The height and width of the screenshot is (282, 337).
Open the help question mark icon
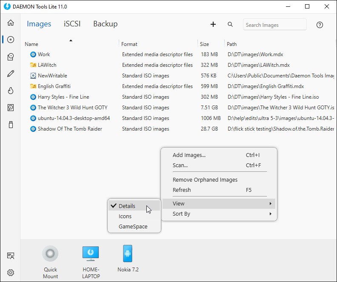coord(320,25)
